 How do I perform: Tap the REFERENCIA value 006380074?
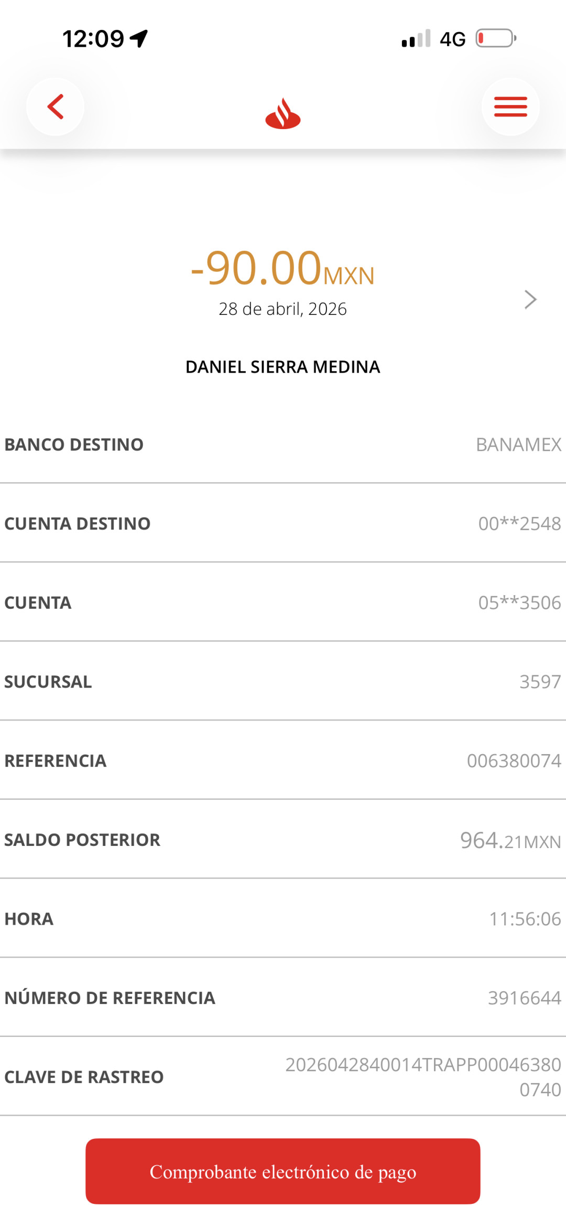tap(514, 760)
